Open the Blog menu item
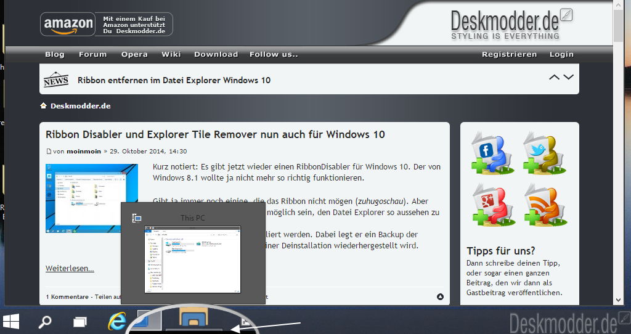631x334 pixels. pyautogui.click(x=55, y=54)
